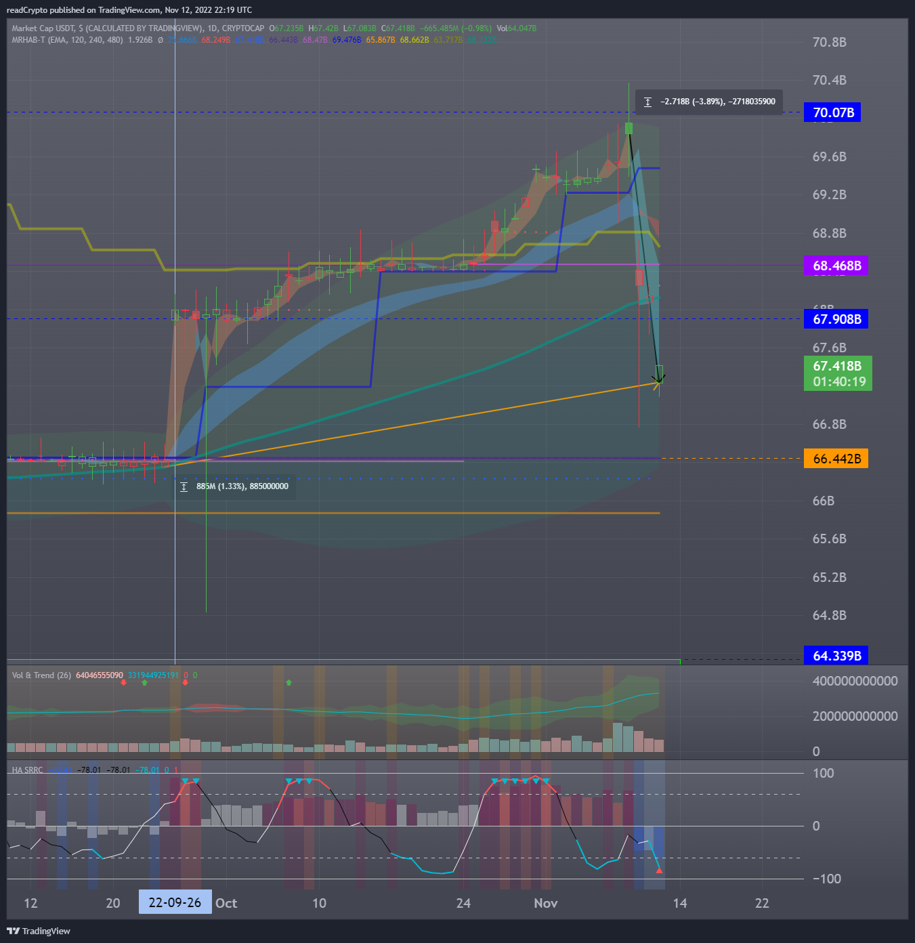Click the 331944925191 Vol & Trend value
The width and height of the screenshot is (915, 943).
(x=153, y=675)
